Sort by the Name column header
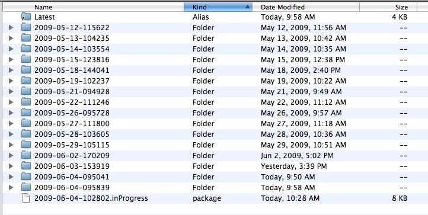428x215 pixels. click(x=93, y=7)
